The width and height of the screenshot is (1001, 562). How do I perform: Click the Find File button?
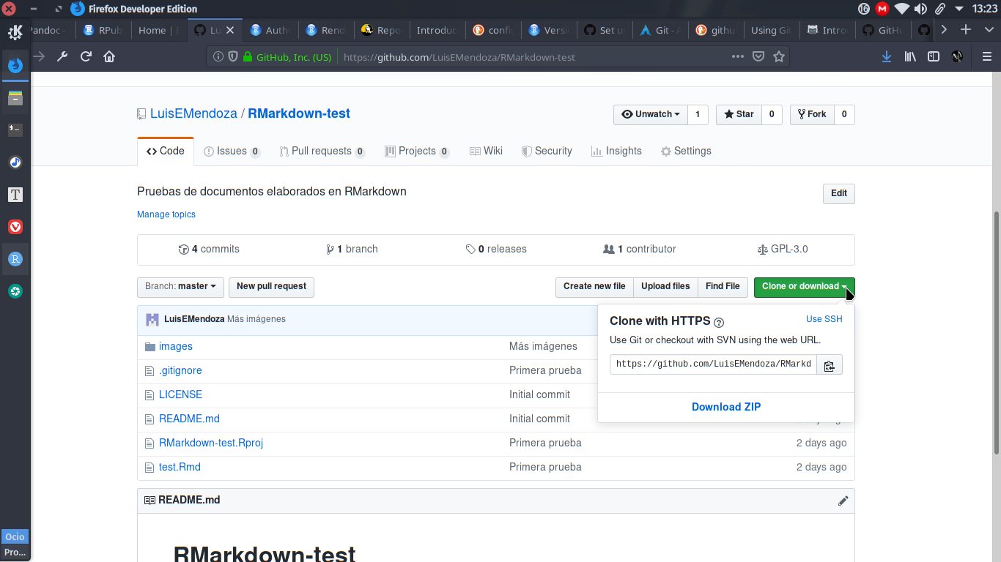(x=723, y=287)
